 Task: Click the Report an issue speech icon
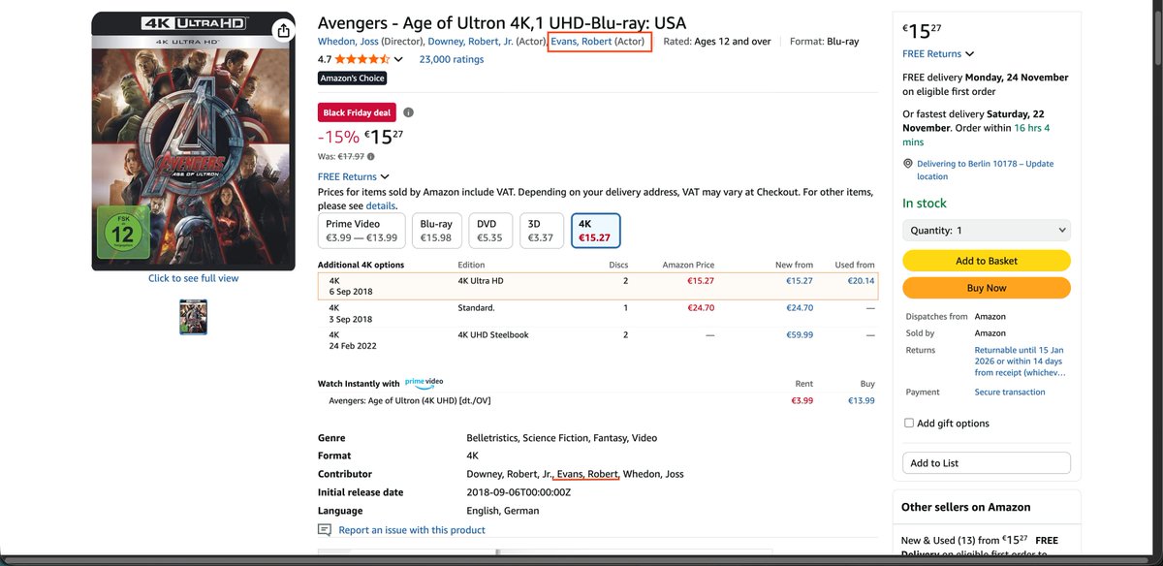325,530
